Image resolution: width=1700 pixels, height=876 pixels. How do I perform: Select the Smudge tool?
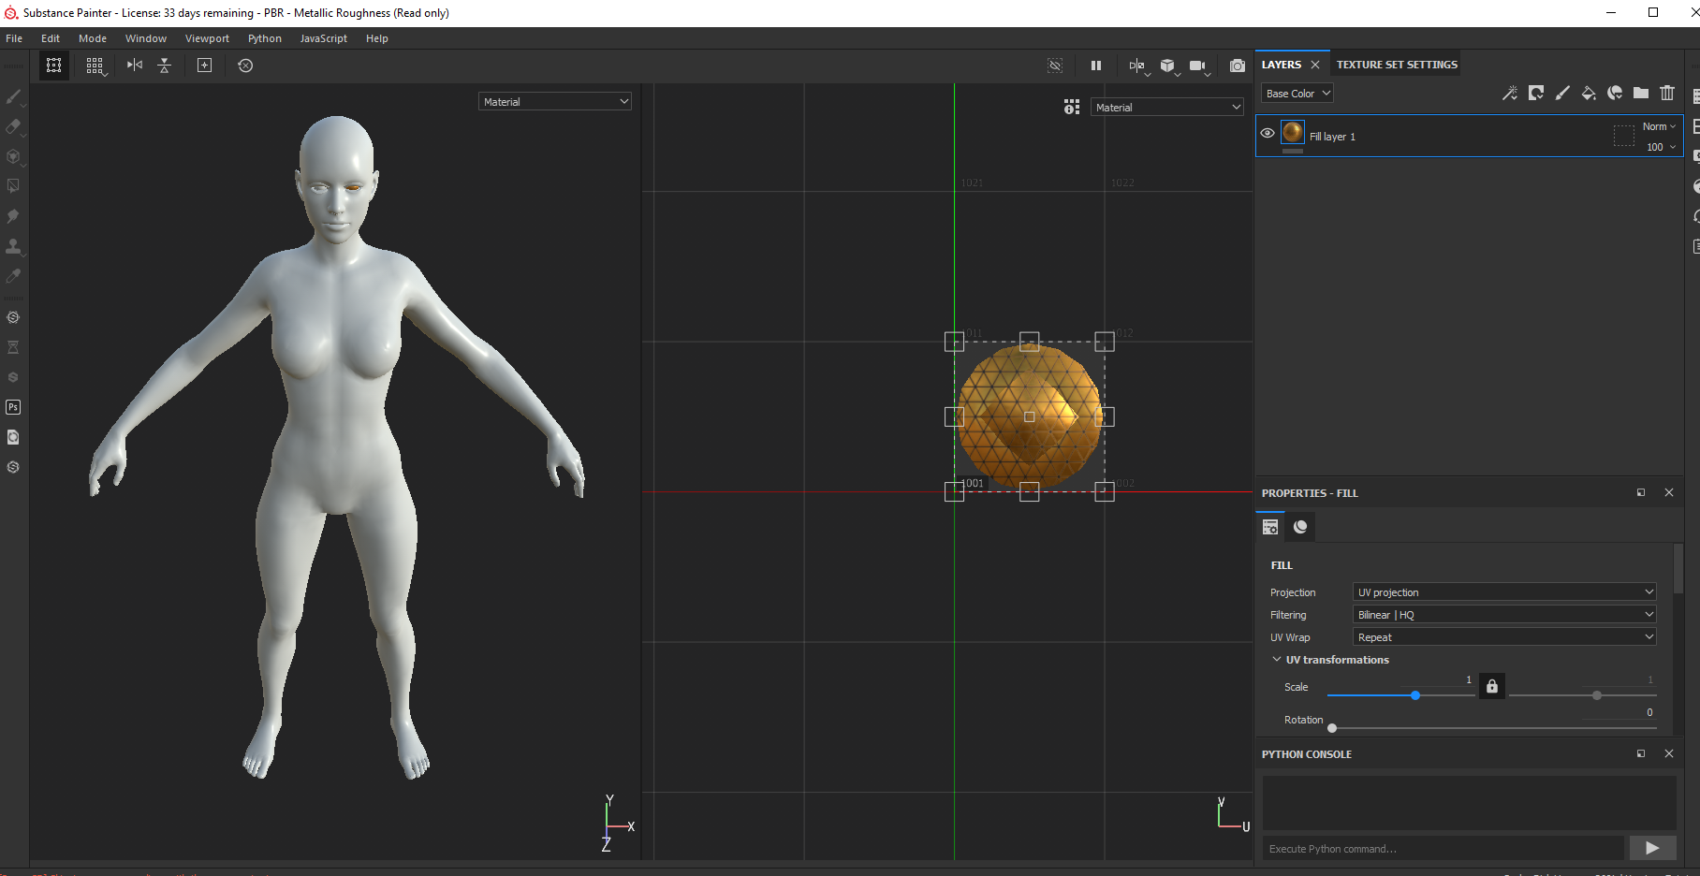pyautogui.click(x=13, y=216)
